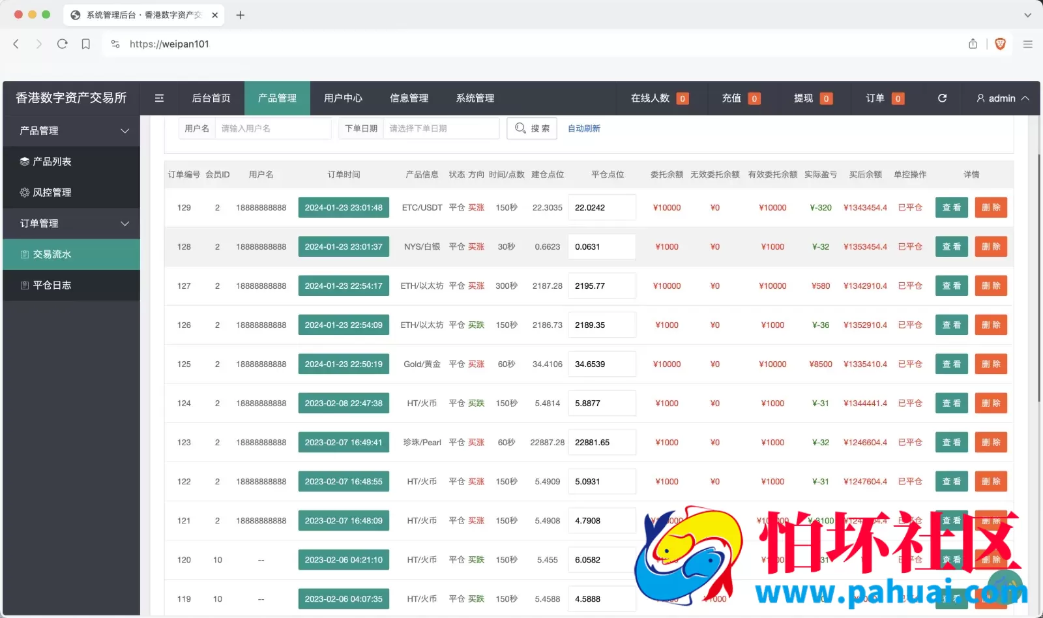Image resolution: width=1043 pixels, height=618 pixels.
Task: Click the 搜索 search button
Action: click(532, 128)
